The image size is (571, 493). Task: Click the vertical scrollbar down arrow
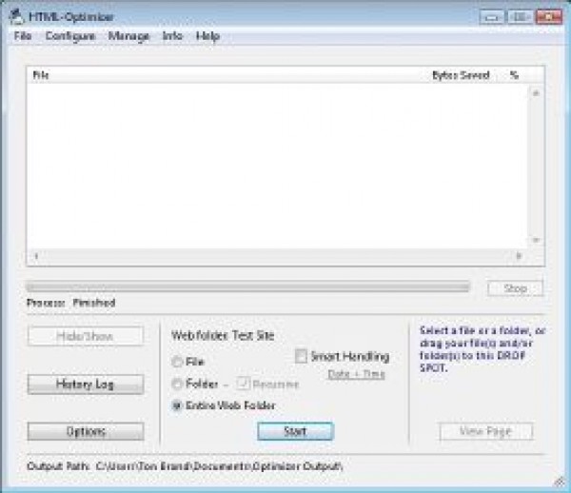(536, 240)
